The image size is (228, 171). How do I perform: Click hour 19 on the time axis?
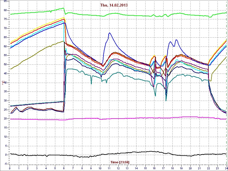[x=181, y=168]
